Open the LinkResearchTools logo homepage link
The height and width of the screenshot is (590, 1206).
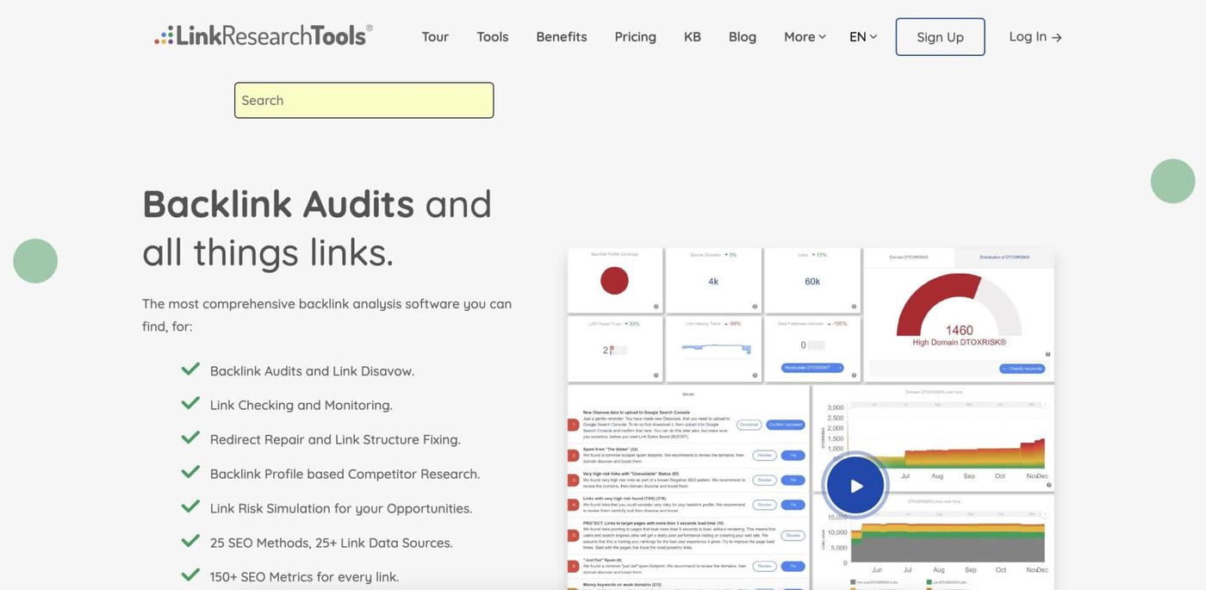click(x=264, y=35)
